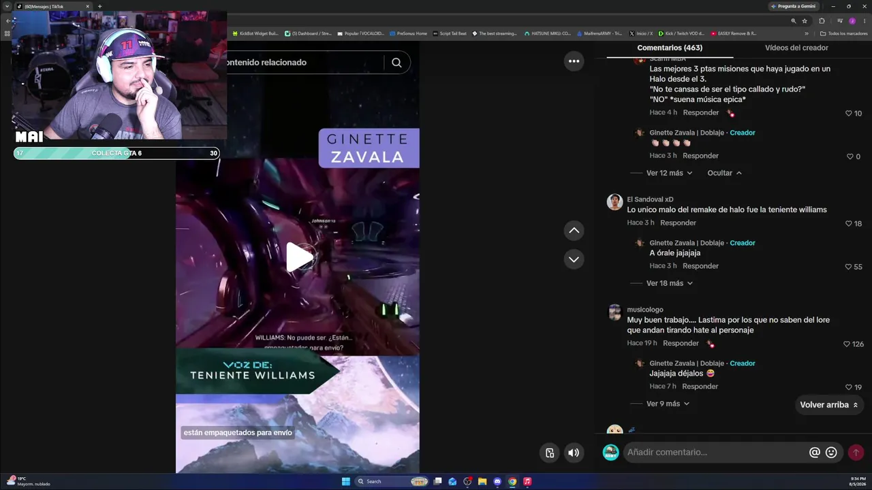Open 'The best streaming...' bookmark

point(494,33)
